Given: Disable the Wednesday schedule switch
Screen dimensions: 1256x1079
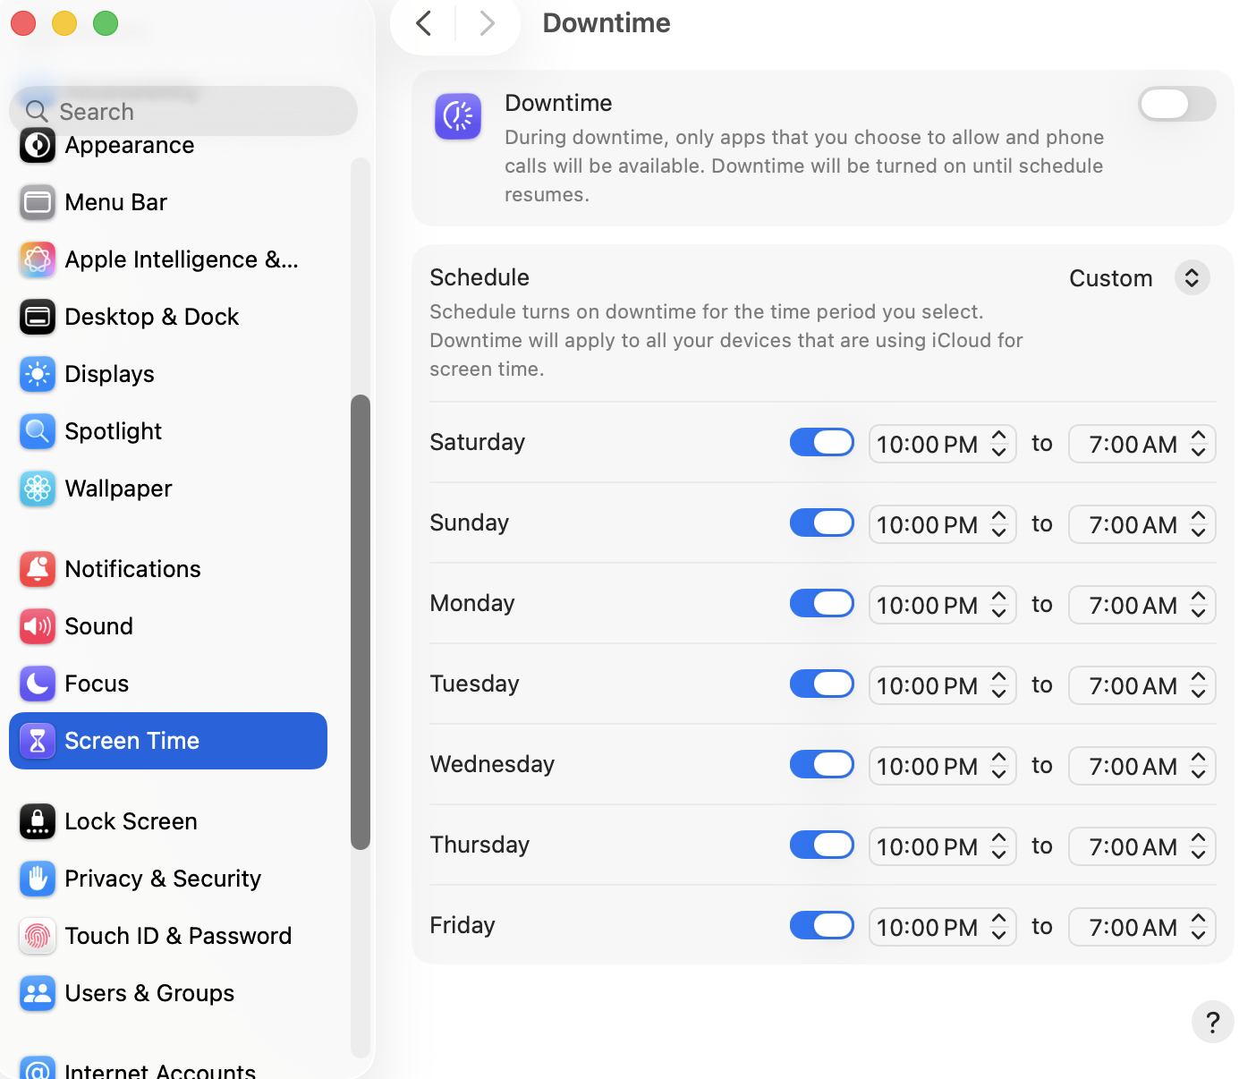Looking at the screenshot, I should 821,764.
